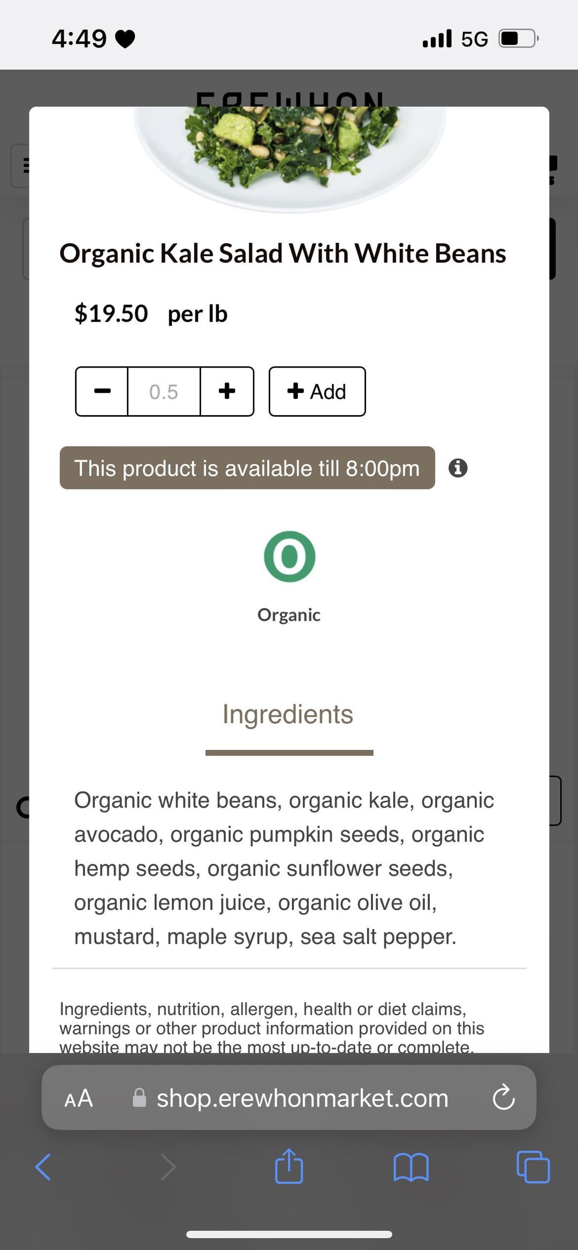Tap the availability till 8:00pm banner
Image resolution: width=578 pixels, height=1250 pixels.
point(247,468)
